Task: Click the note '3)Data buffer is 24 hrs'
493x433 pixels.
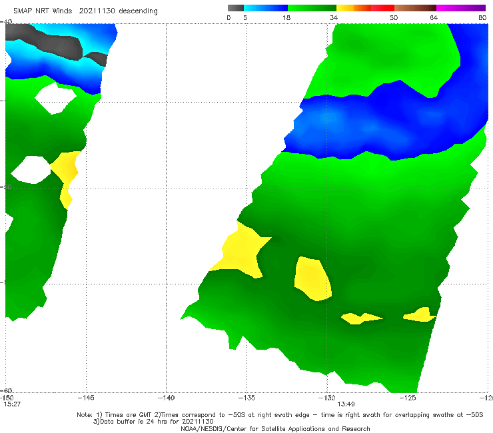Action: click(x=153, y=422)
